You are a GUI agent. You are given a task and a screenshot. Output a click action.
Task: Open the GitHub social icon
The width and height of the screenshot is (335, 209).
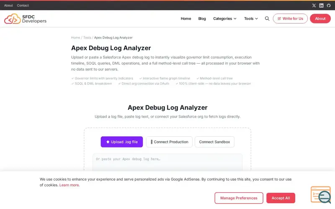click(329, 5)
